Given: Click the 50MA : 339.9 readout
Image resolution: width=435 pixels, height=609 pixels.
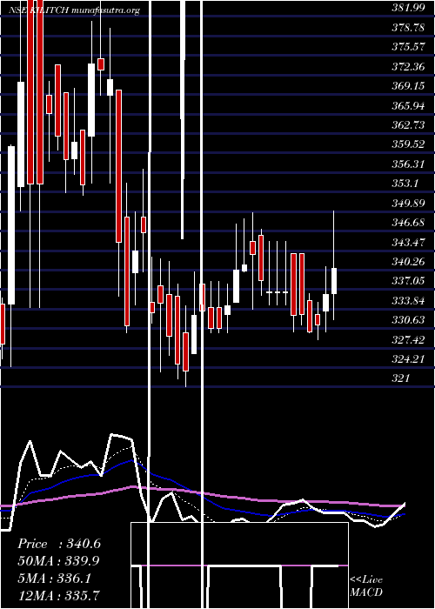Looking at the screenshot, I should (x=58, y=560).
